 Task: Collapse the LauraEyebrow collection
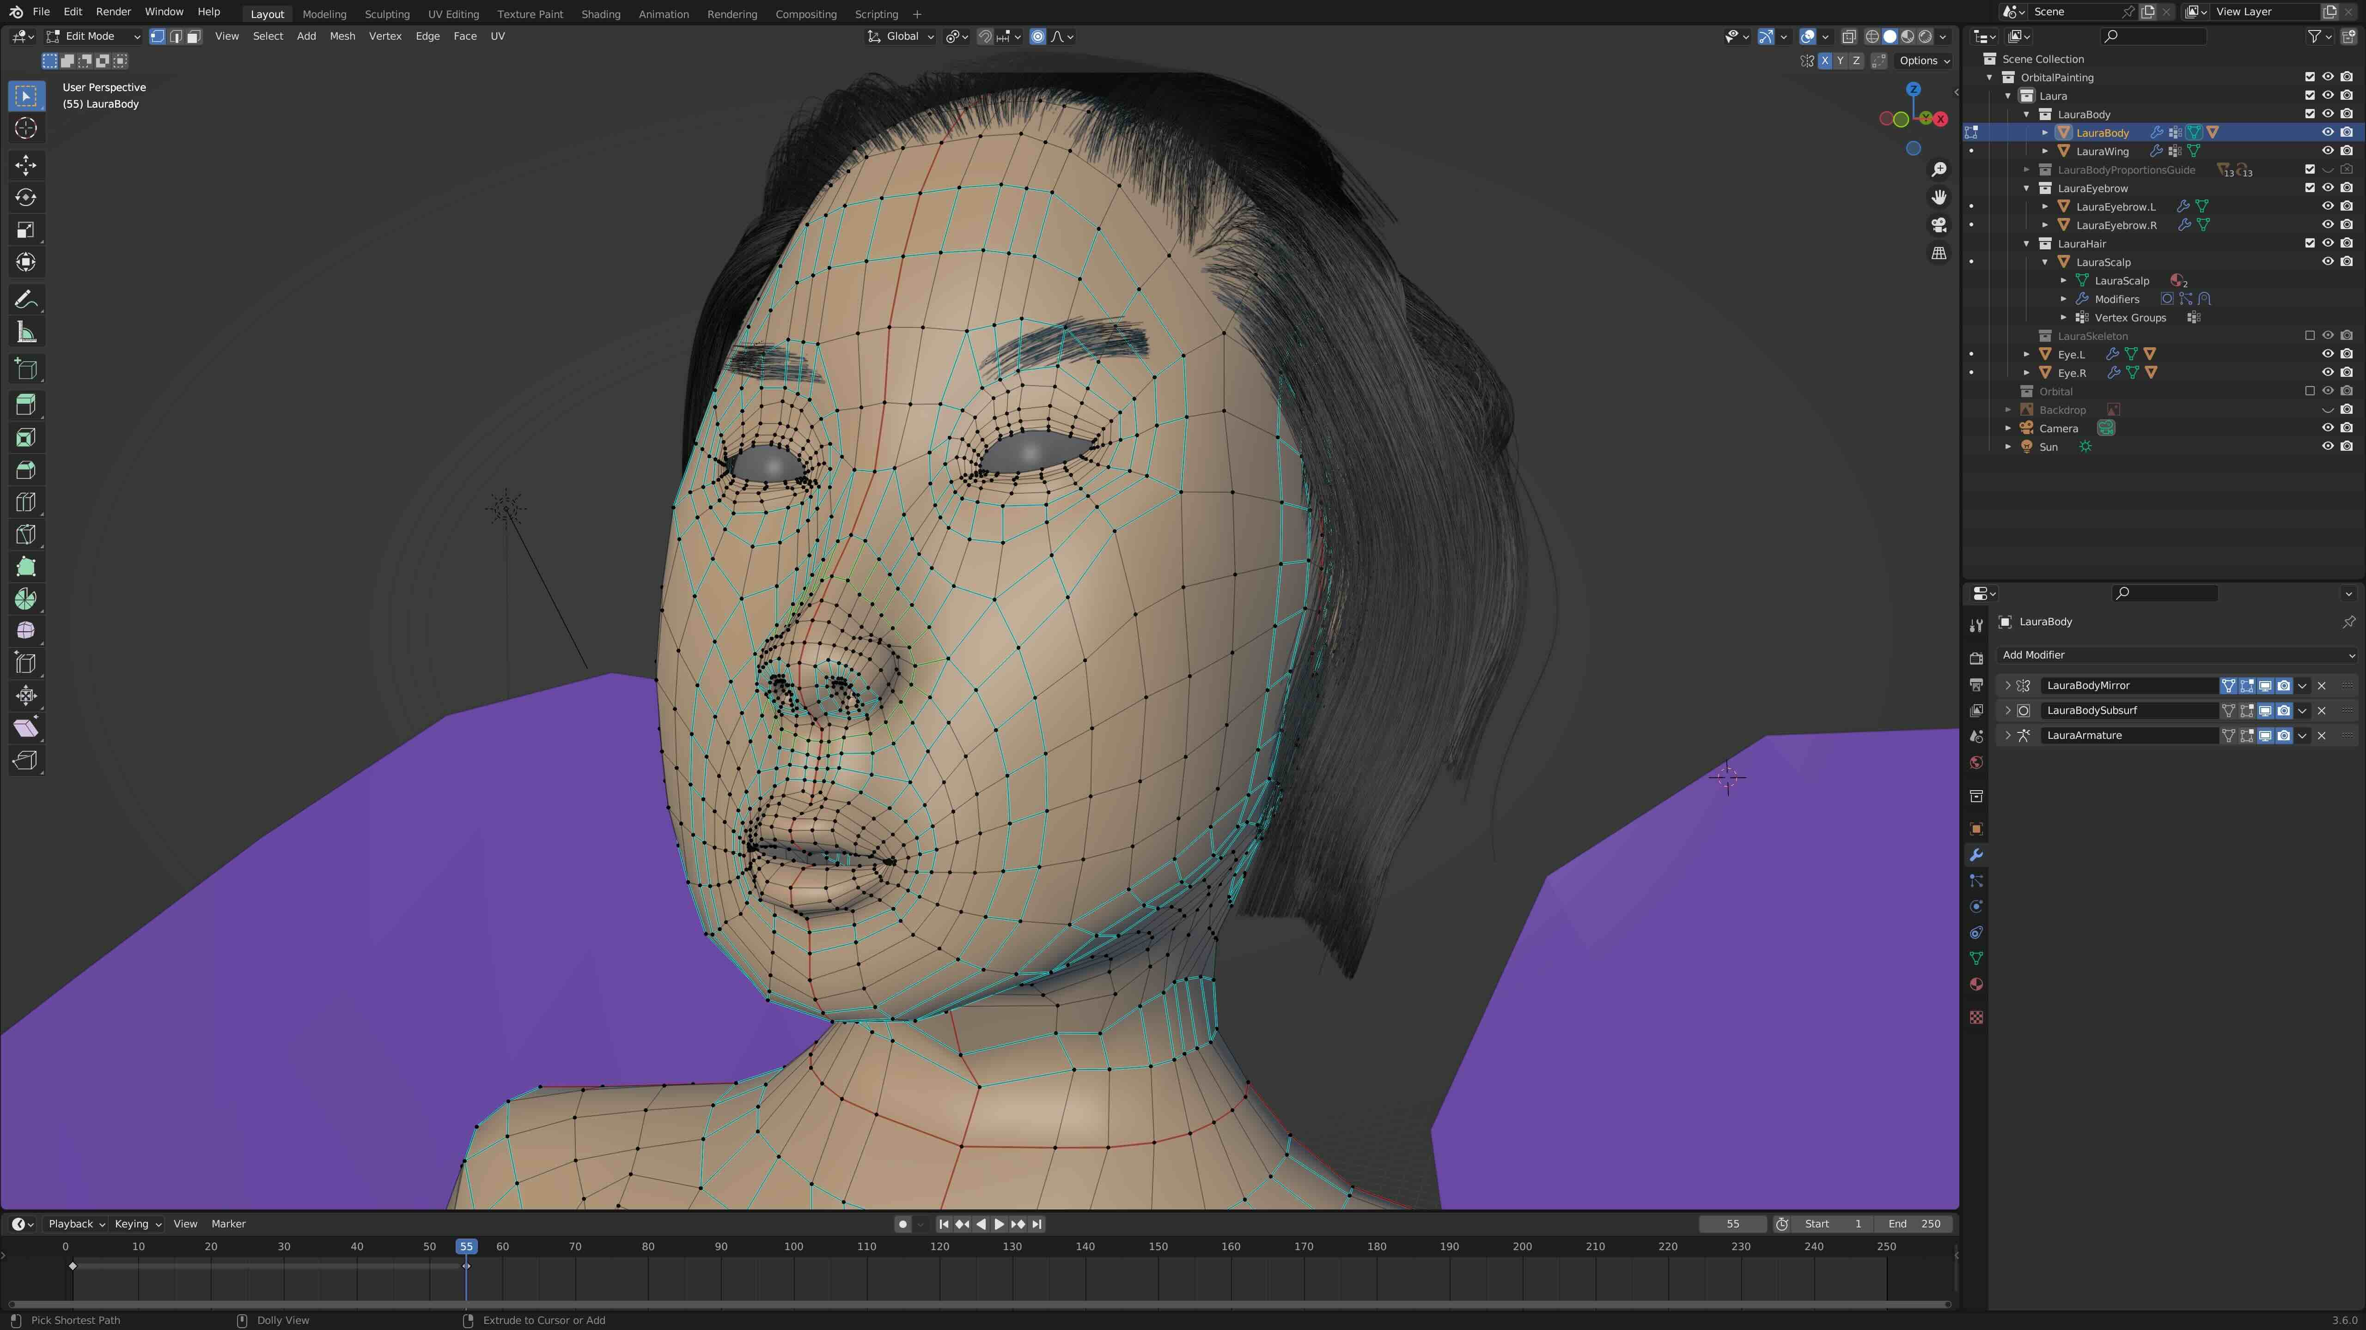(x=2027, y=188)
